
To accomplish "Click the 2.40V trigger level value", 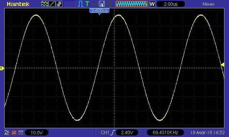I will click(x=127, y=132).
